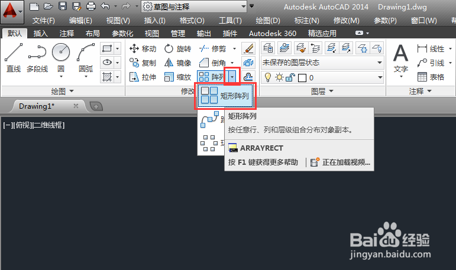
Task: Click the ellipse draw tool icon
Action: [106, 63]
